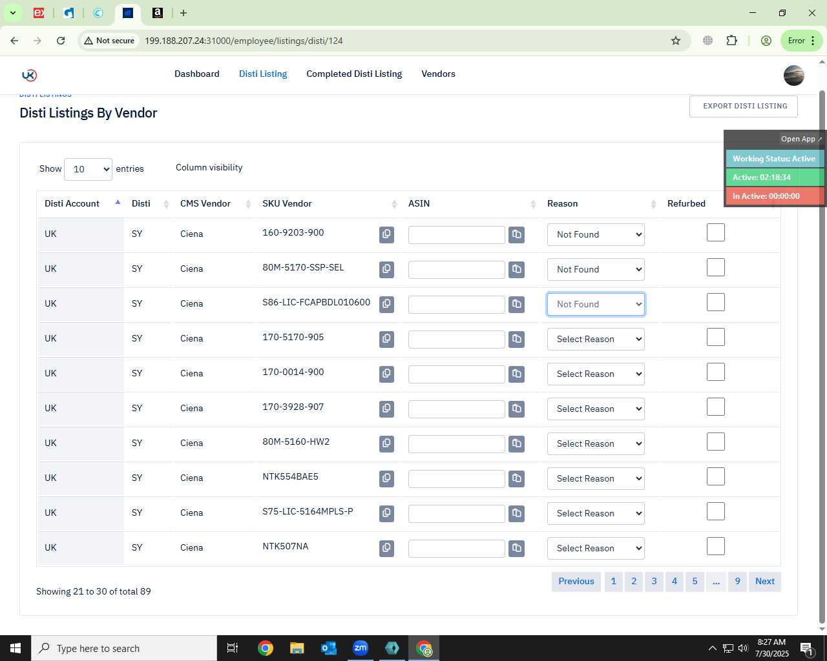The image size is (827, 661).
Task: Go to the Next page
Action: coord(765,582)
